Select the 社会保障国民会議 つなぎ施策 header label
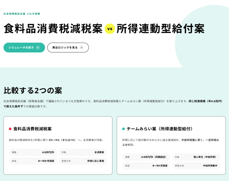The height and width of the screenshot is (181, 229). click(x=22, y=14)
